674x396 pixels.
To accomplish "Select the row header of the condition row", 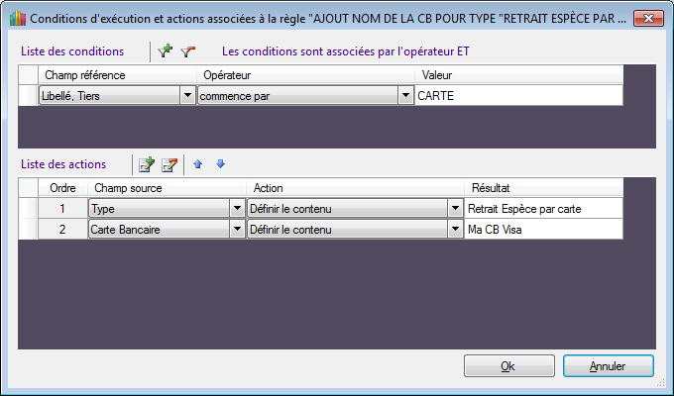I will click(x=28, y=95).
